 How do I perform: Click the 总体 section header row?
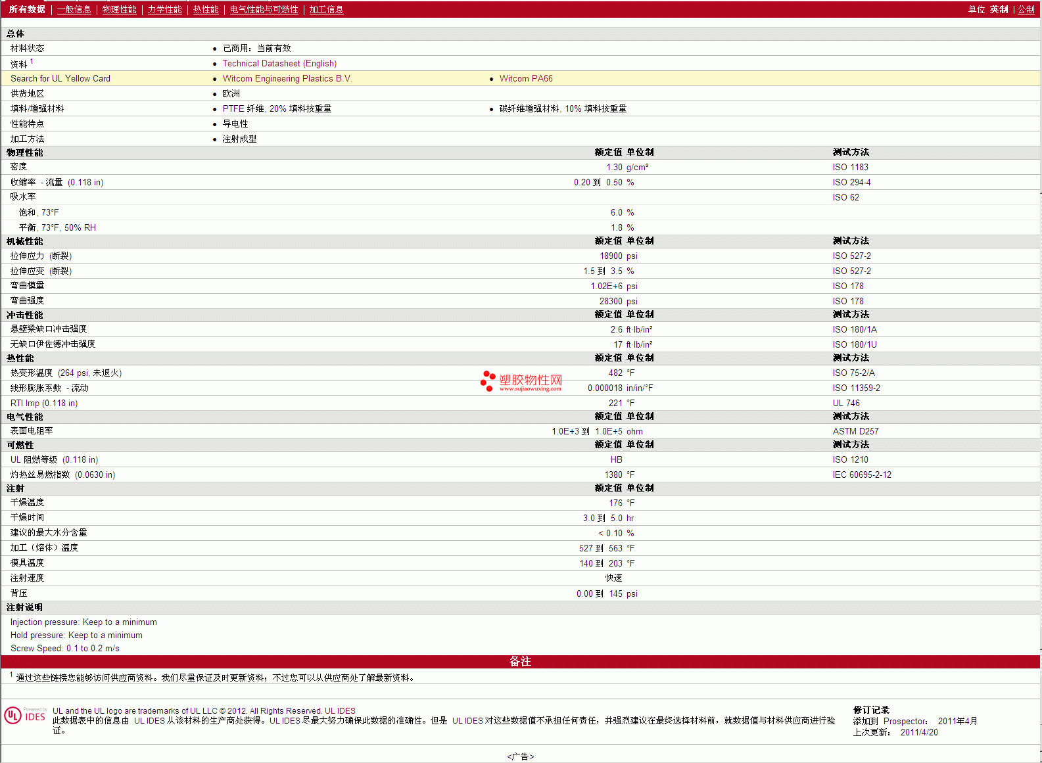click(x=16, y=34)
